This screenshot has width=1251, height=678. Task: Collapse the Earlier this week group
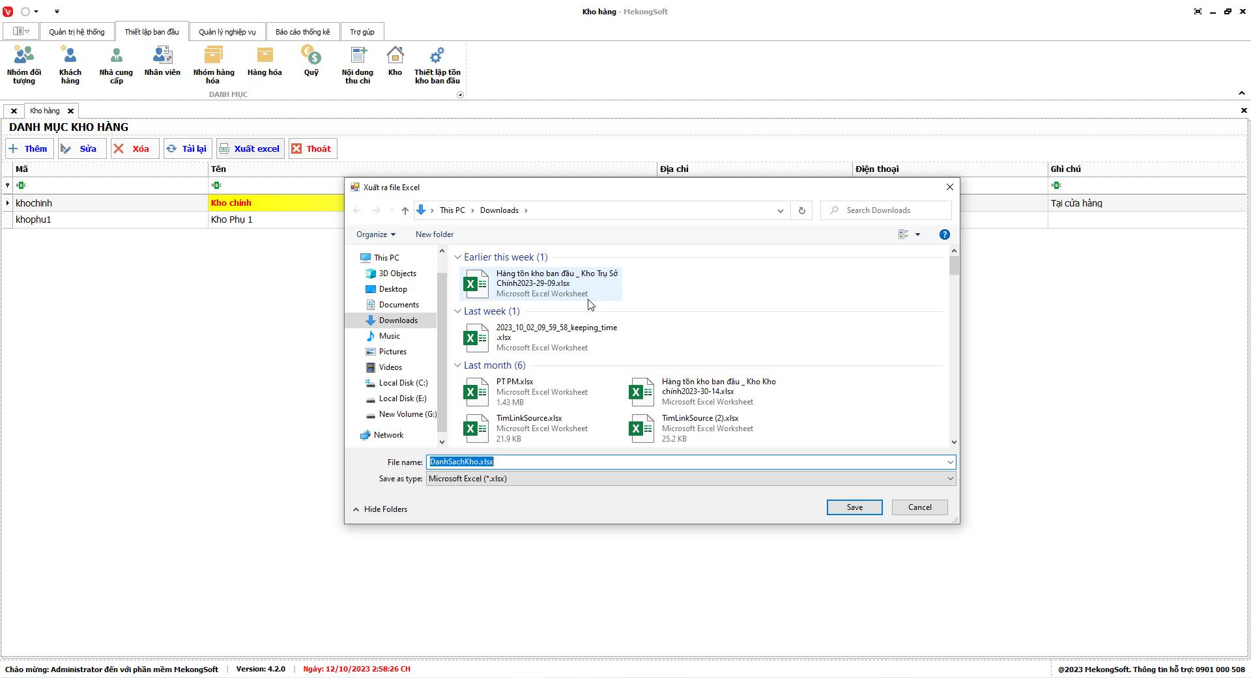pyautogui.click(x=458, y=257)
